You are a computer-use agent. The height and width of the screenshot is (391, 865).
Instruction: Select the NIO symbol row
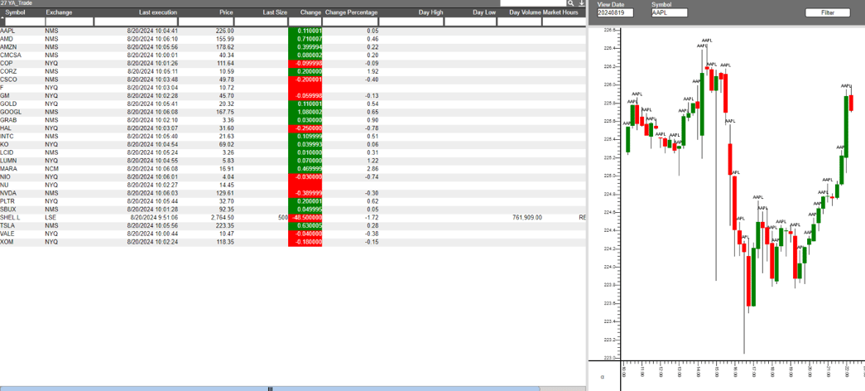292,176
